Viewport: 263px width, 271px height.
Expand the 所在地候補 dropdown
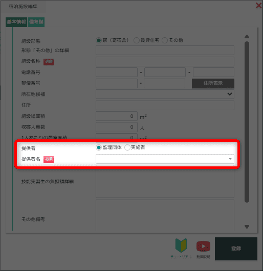point(165,94)
